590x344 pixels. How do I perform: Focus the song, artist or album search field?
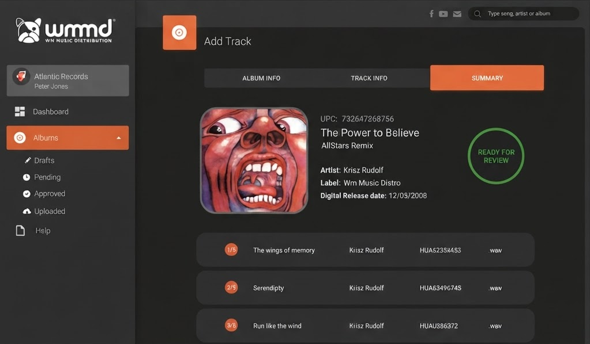pyautogui.click(x=524, y=14)
